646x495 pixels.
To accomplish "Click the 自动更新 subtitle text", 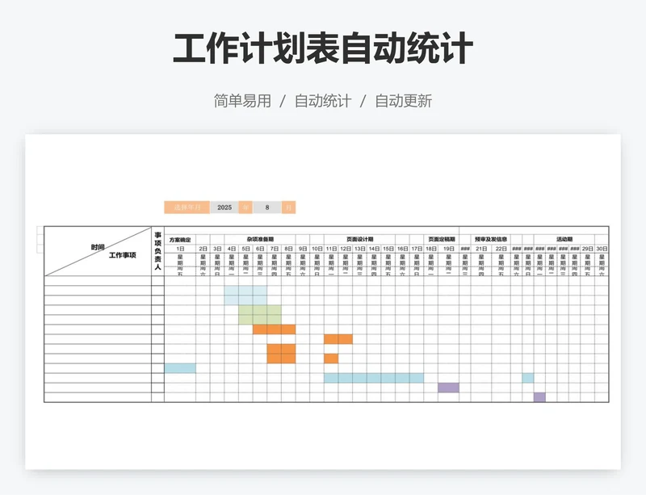I will [403, 101].
